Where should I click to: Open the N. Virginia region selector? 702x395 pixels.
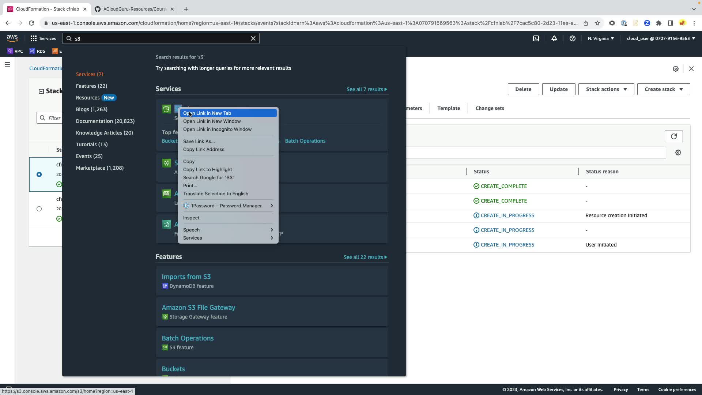click(601, 38)
